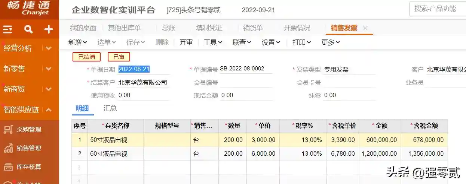This screenshot has width=466, height=184.
Task: Click the product search box
Action: (438, 9)
